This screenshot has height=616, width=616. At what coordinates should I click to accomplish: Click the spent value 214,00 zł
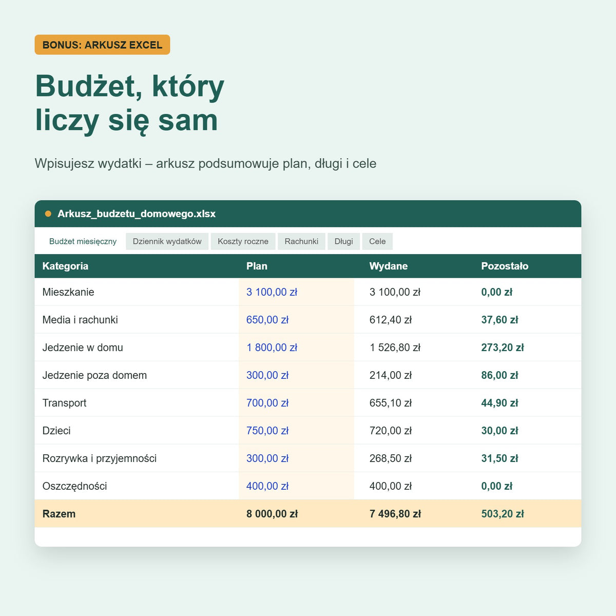(391, 375)
